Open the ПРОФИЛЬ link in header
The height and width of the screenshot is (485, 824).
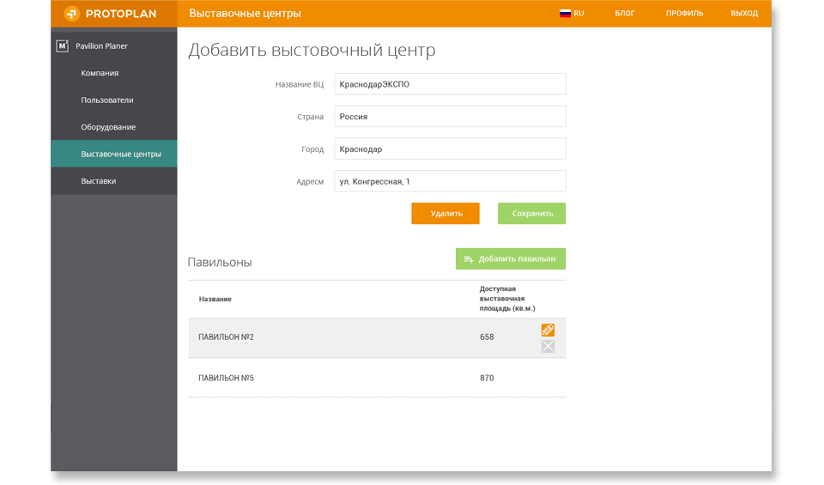point(684,14)
